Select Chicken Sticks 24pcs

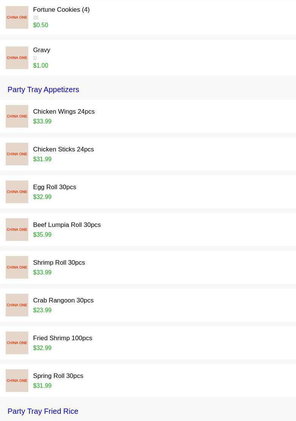point(63,150)
